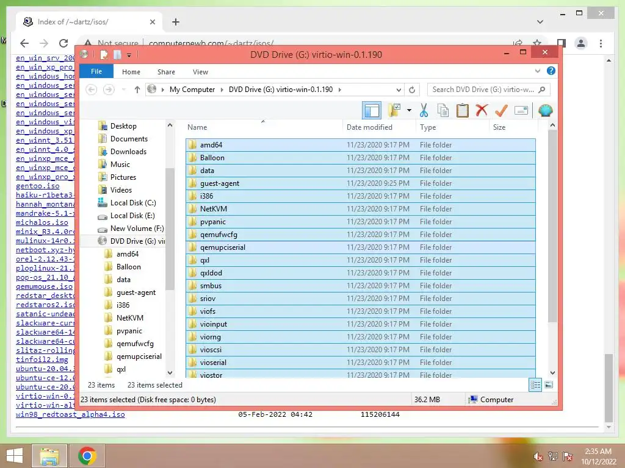Click the Copy toolbar icon
The image size is (625, 468).
pyautogui.click(x=443, y=110)
